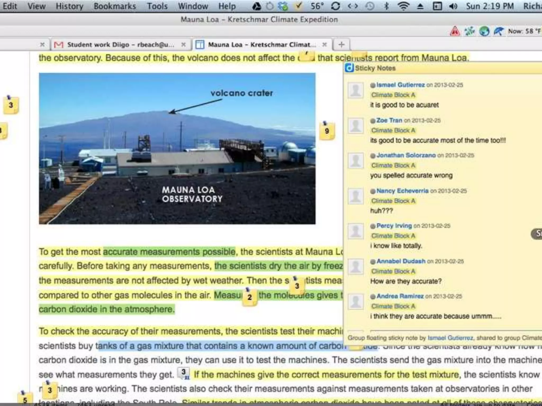
Task: Click the sticky note badge numbered 2
Action: point(249,297)
